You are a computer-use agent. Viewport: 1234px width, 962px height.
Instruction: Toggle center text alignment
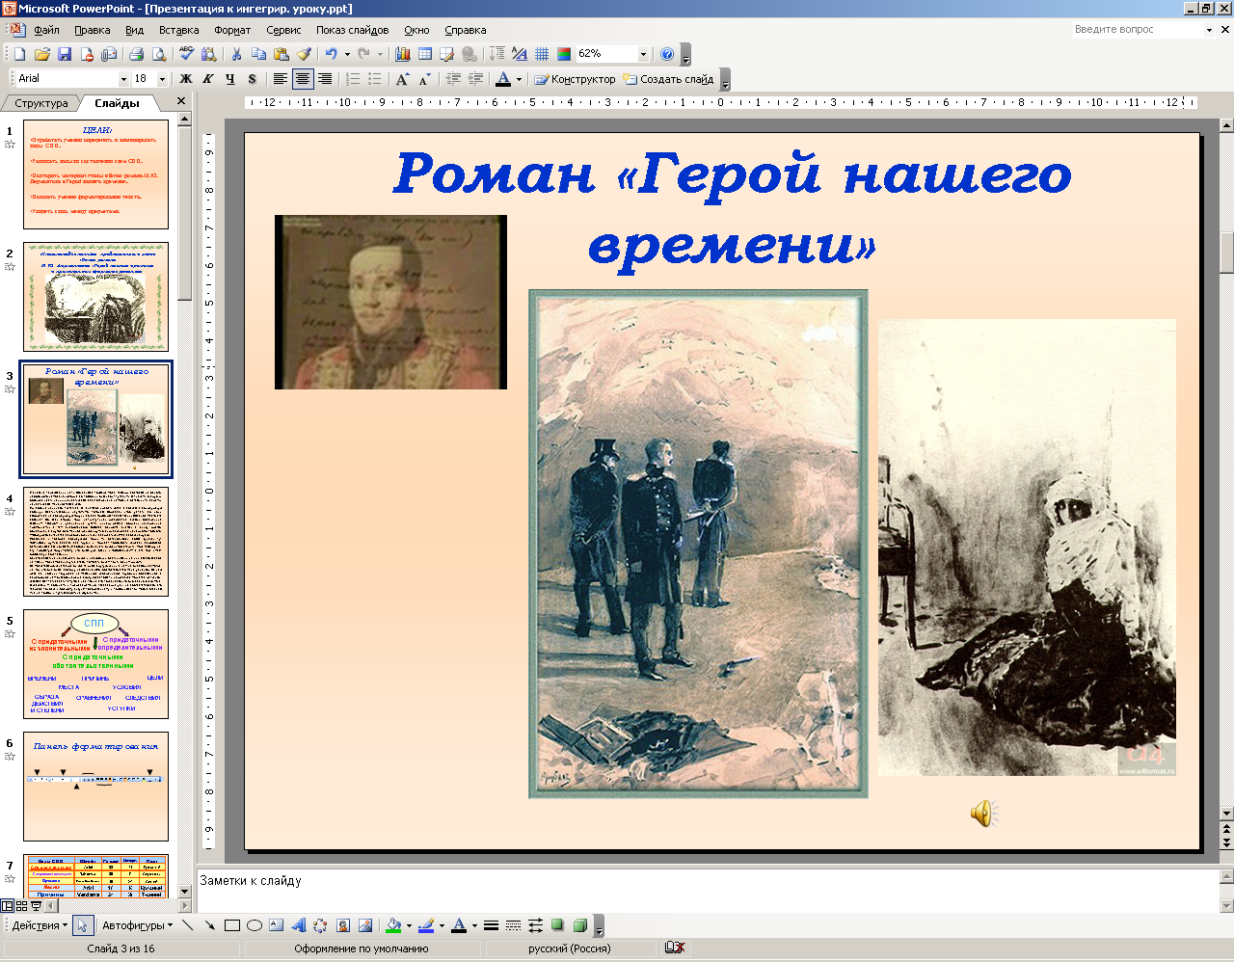pos(303,79)
